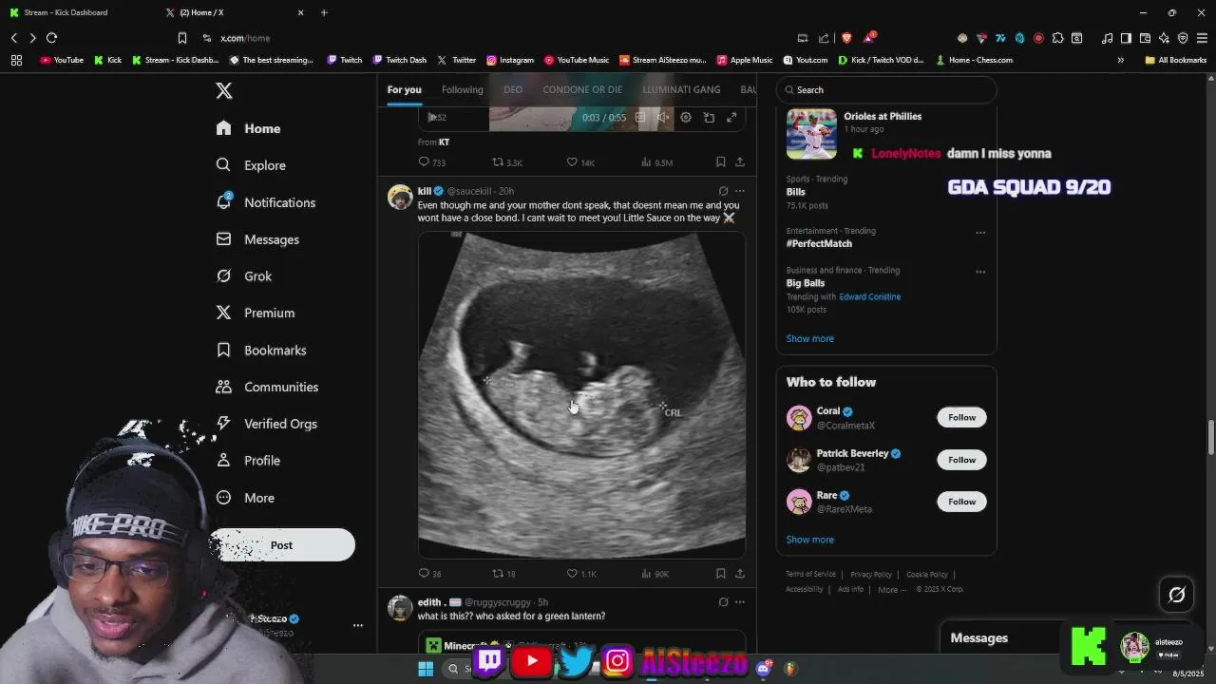Viewport: 1216px width, 684px height.
Task: Toggle picture-in-picture on the video
Action: point(709,118)
